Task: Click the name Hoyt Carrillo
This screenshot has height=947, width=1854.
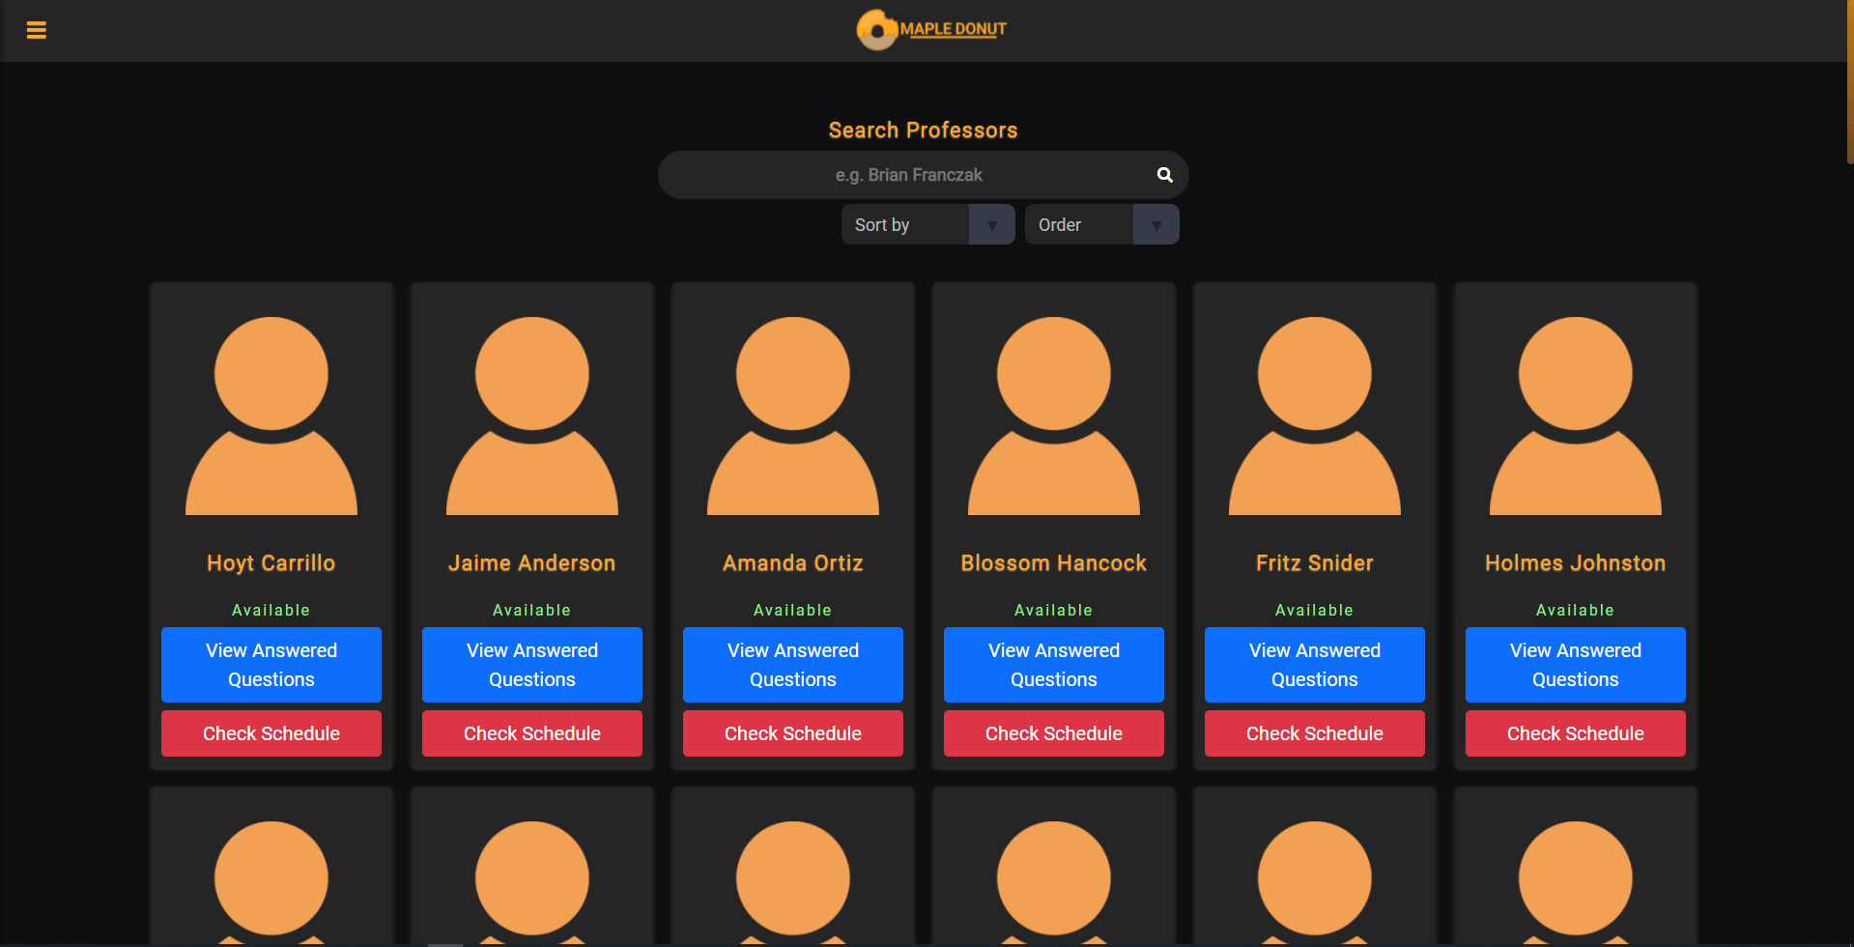Action: click(x=271, y=563)
